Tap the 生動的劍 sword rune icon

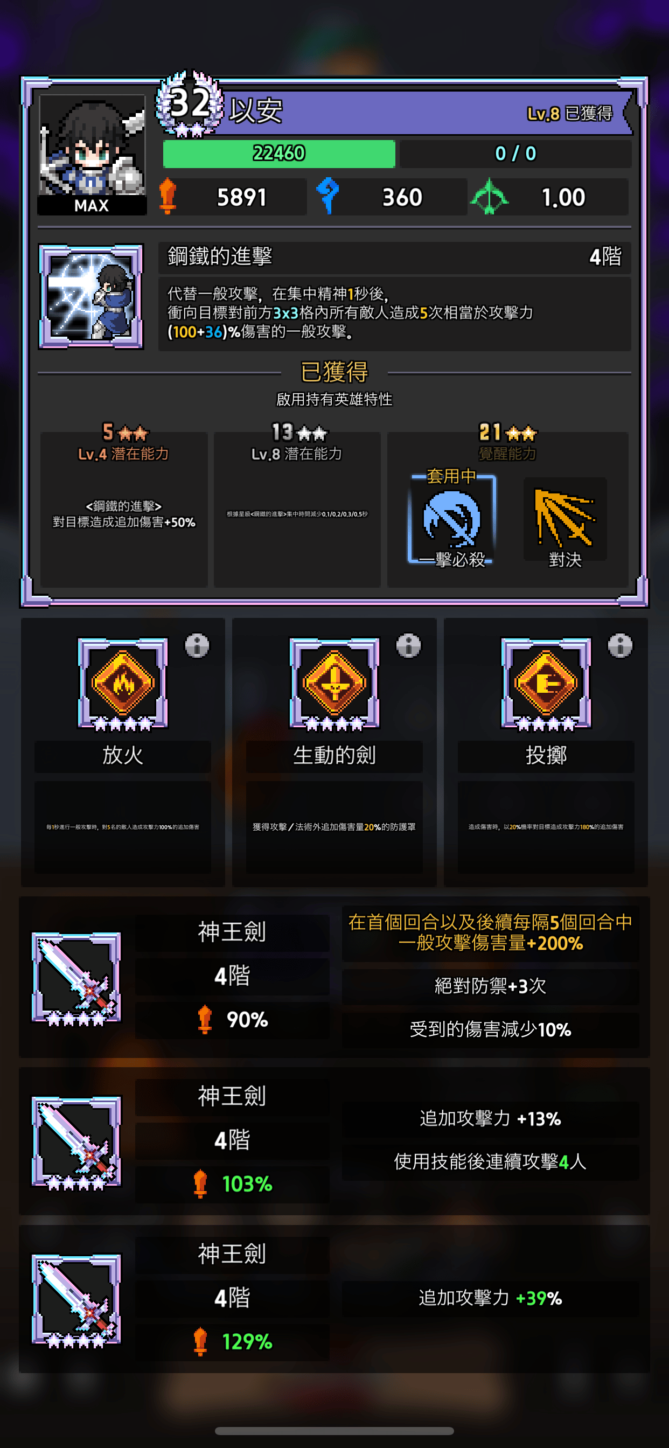(x=334, y=684)
